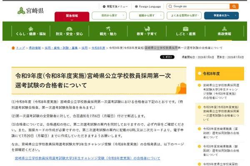The image size is (250, 166).
Task: Select the しごと・産業 menu label
Action: pyautogui.click(x=185, y=34)
